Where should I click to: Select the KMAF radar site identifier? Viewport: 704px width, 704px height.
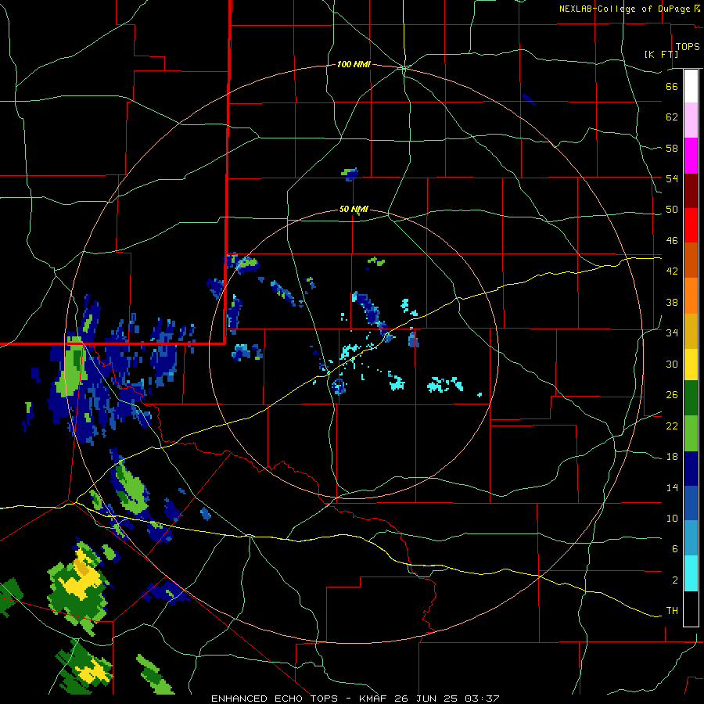tap(374, 699)
